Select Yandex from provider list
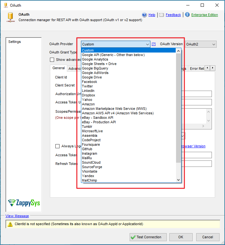The height and width of the screenshot is (245, 225). pos(129,176)
